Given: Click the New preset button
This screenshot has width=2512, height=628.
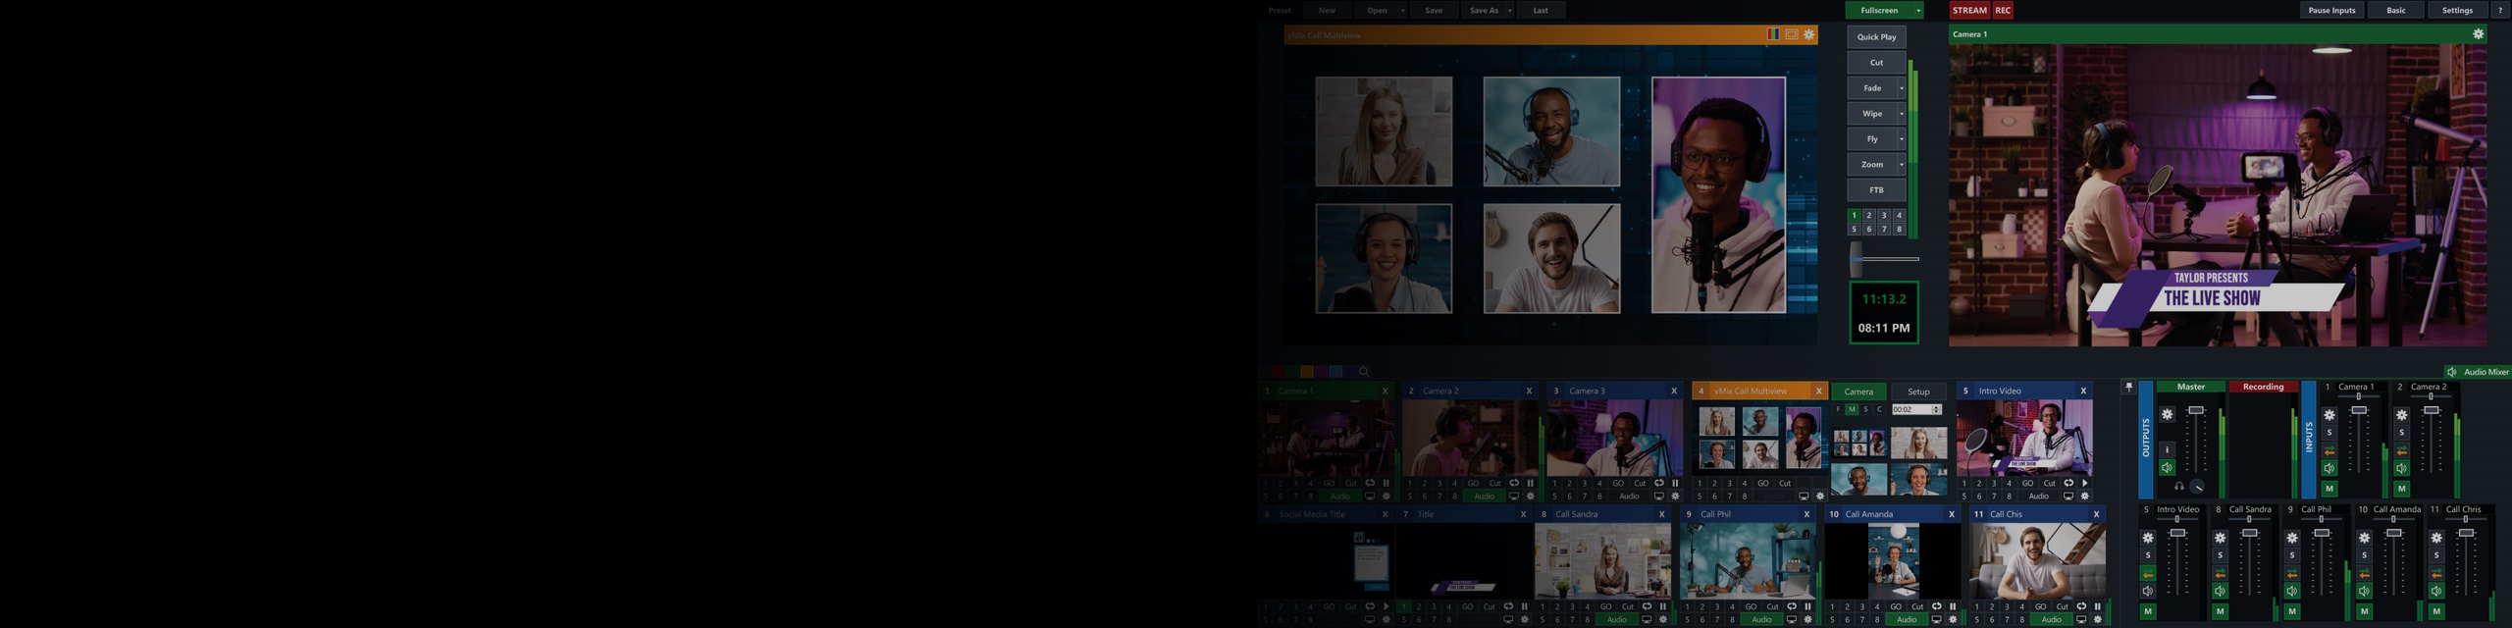Looking at the screenshot, I should pos(1327,11).
